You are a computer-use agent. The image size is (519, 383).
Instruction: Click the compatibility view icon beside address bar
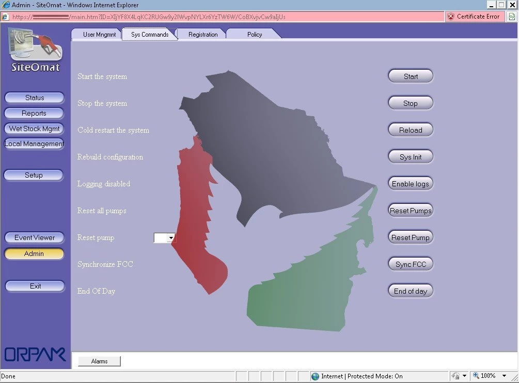(511, 17)
